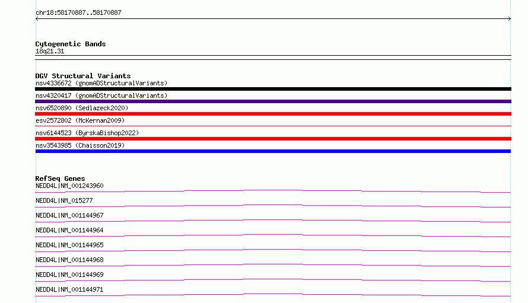The image size is (528, 303).
Task: Select transcript NEDD4L|NM_001144971
Action: point(69,289)
